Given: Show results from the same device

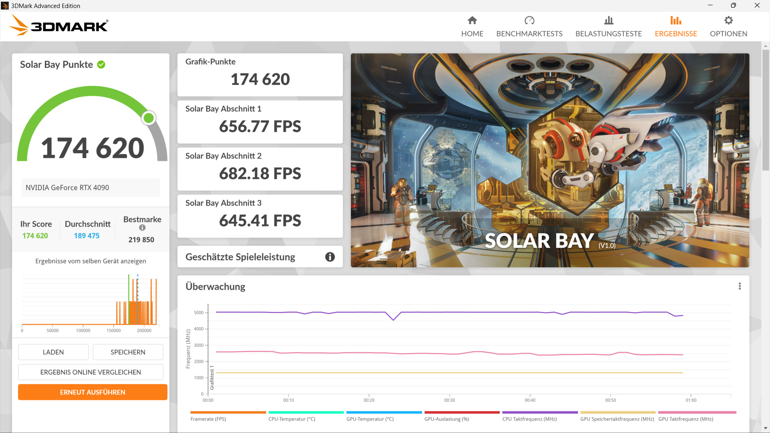Looking at the screenshot, I should (x=91, y=261).
